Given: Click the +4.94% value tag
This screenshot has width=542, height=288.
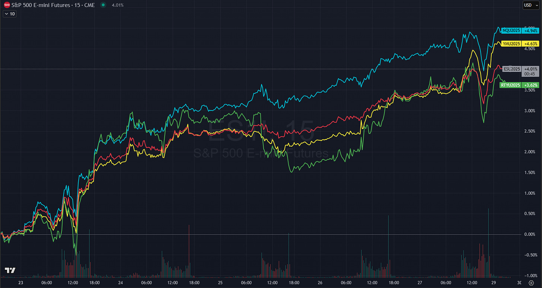Looking at the screenshot, I should 530,31.
